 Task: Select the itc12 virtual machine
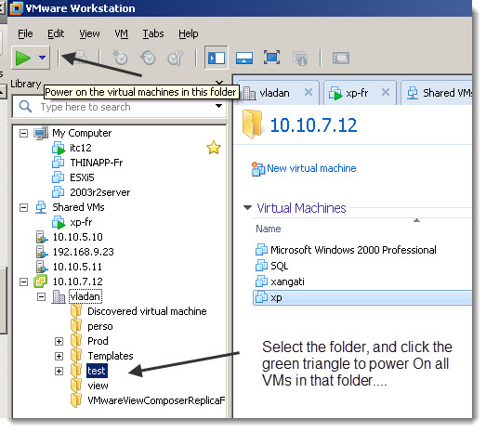81,148
